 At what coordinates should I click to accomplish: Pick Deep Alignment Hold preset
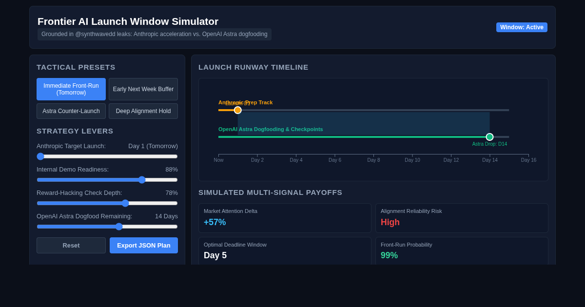pyautogui.click(x=143, y=111)
